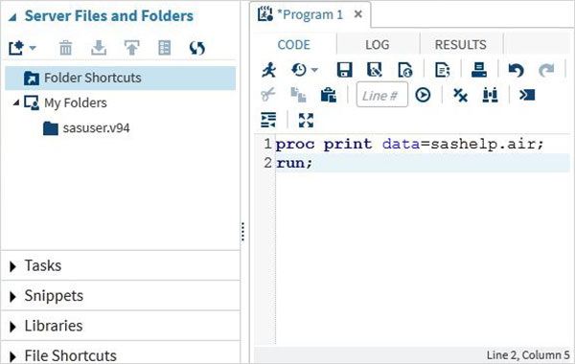Viewport: 575px width, 364px height.
Task: Open the submission history dropdown arrow
Action: 314,70
